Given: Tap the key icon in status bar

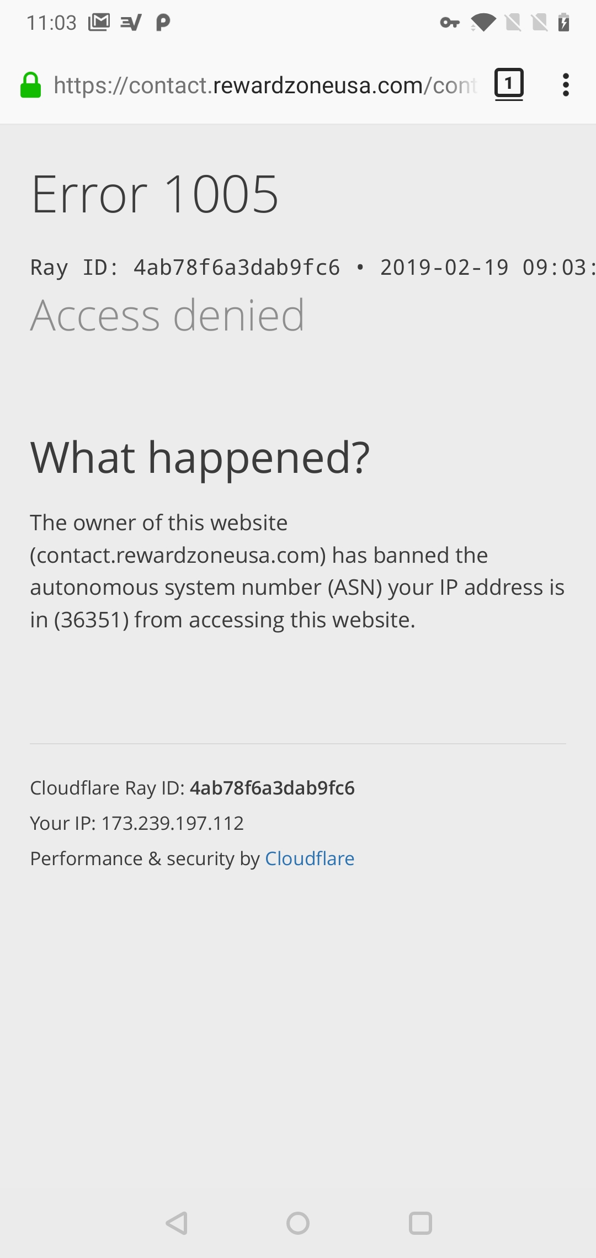Looking at the screenshot, I should pyautogui.click(x=449, y=22).
